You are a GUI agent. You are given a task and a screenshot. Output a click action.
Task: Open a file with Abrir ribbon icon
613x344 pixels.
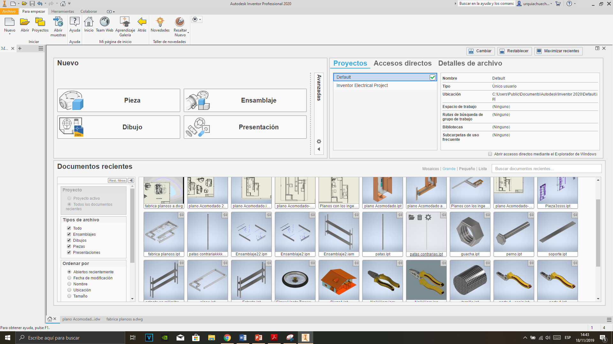(x=25, y=22)
